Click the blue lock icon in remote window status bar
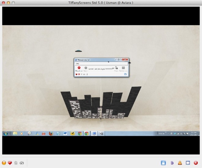 click(x=125, y=74)
